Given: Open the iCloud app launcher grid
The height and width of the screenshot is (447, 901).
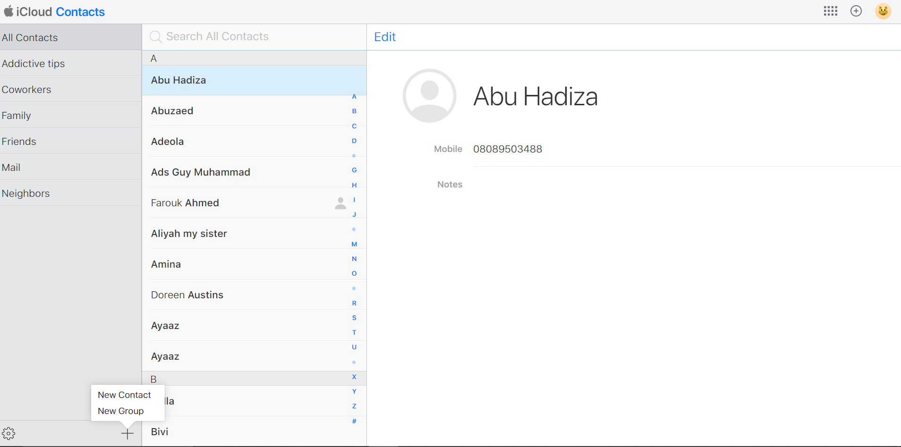Looking at the screenshot, I should (830, 11).
